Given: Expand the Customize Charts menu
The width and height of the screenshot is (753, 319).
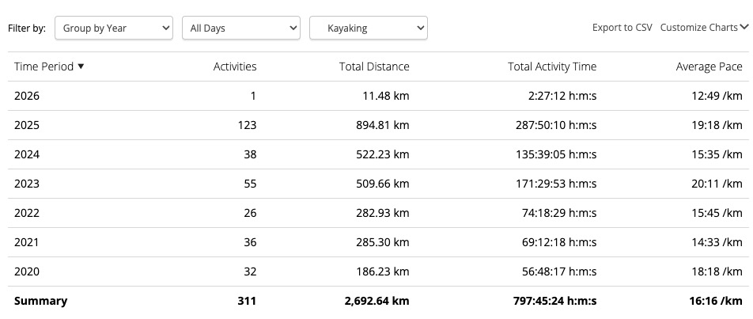Looking at the screenshot, I should click(699, 28).
